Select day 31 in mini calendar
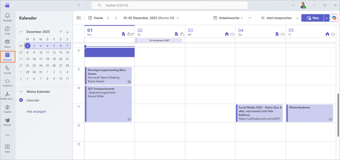This screenshot has height=160, width=340. pos(41,72)
